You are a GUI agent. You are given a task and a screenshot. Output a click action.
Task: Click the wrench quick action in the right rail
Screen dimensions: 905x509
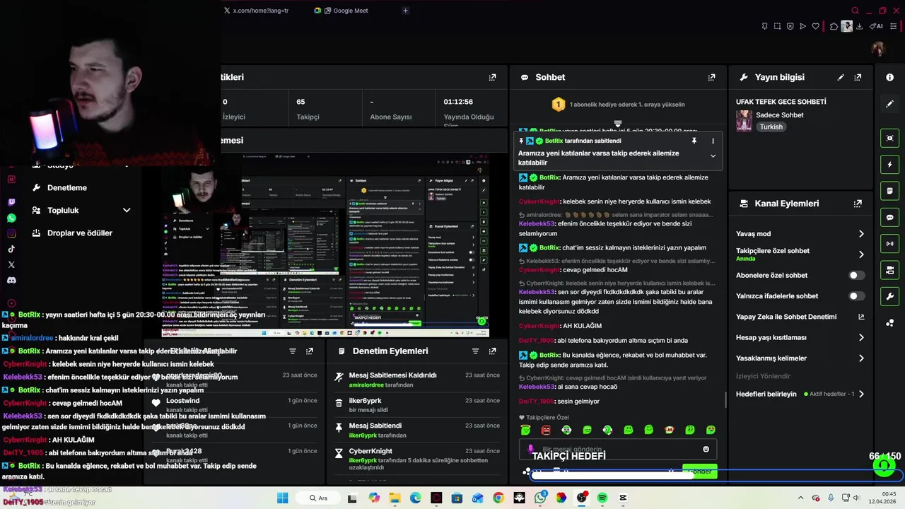[x=889, y=296]
